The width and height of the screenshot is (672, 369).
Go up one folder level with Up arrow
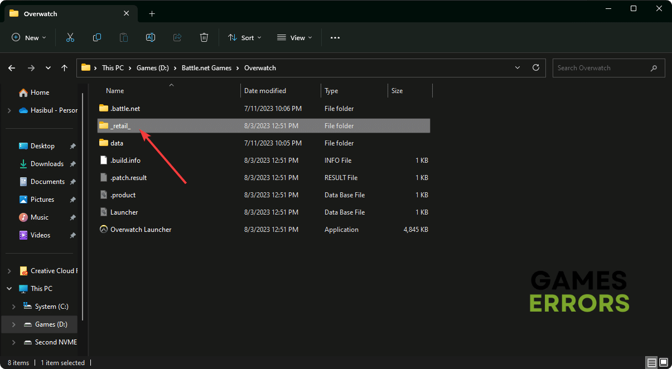[x=65, y=68]
